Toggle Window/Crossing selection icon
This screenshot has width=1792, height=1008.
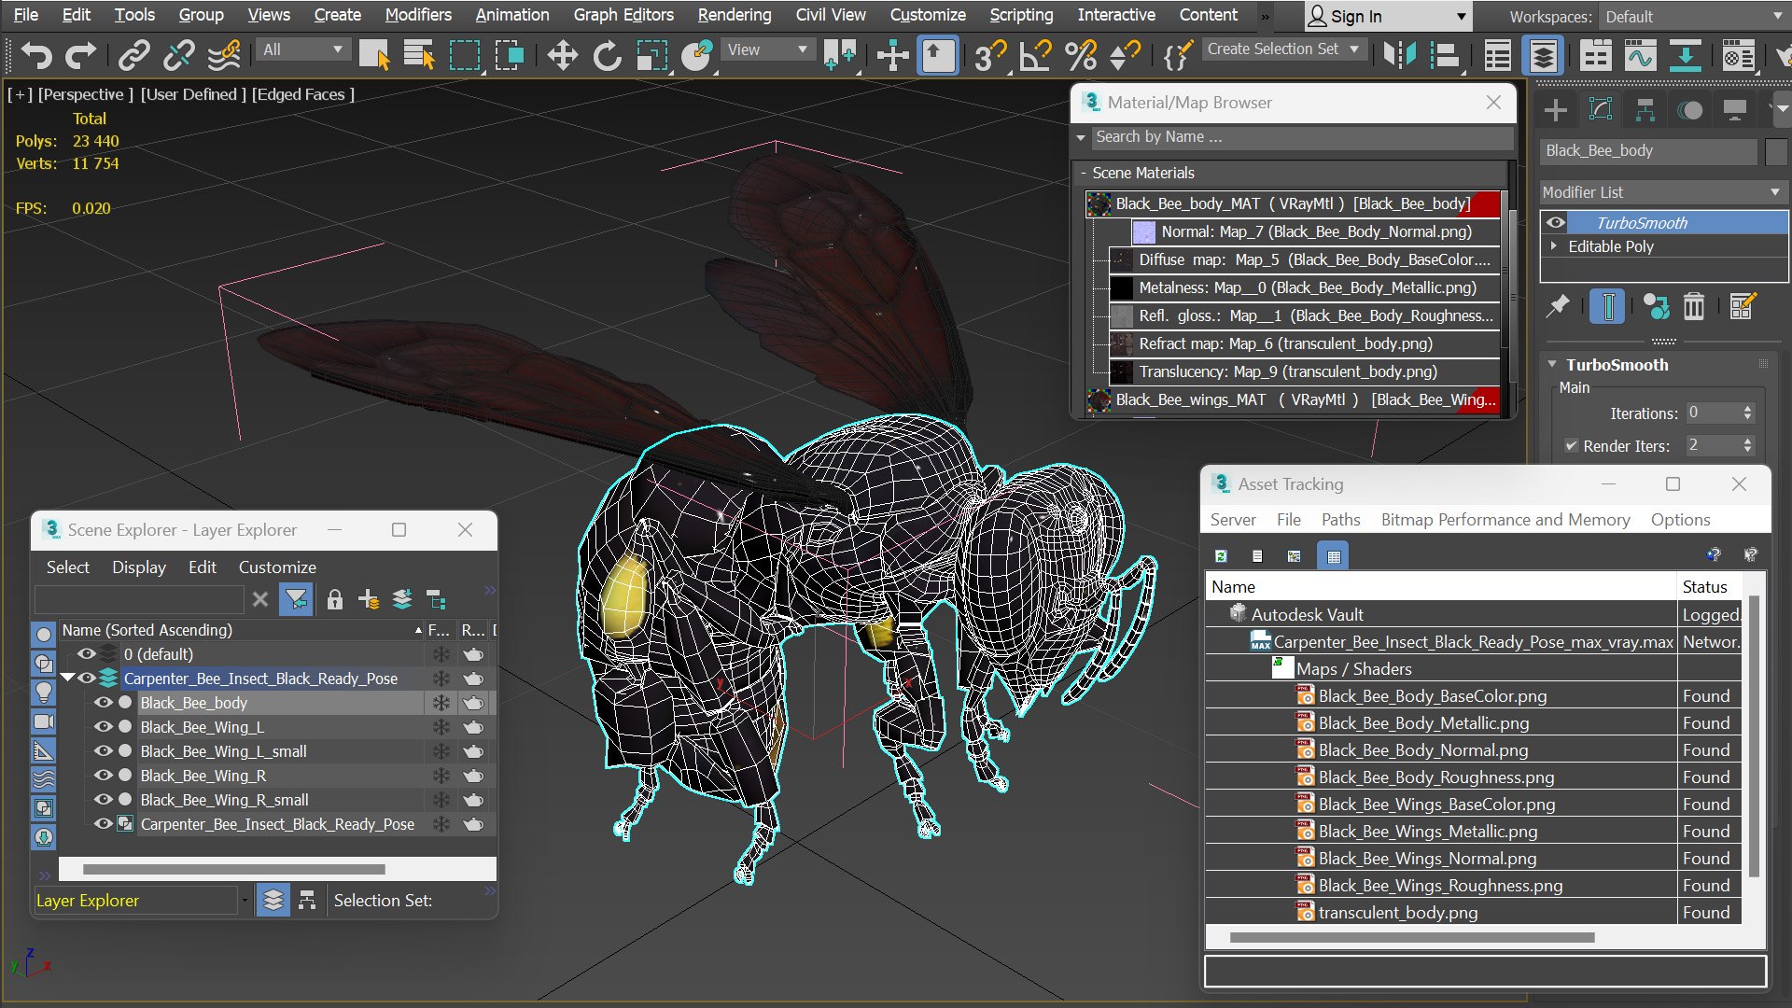point(510,56)
